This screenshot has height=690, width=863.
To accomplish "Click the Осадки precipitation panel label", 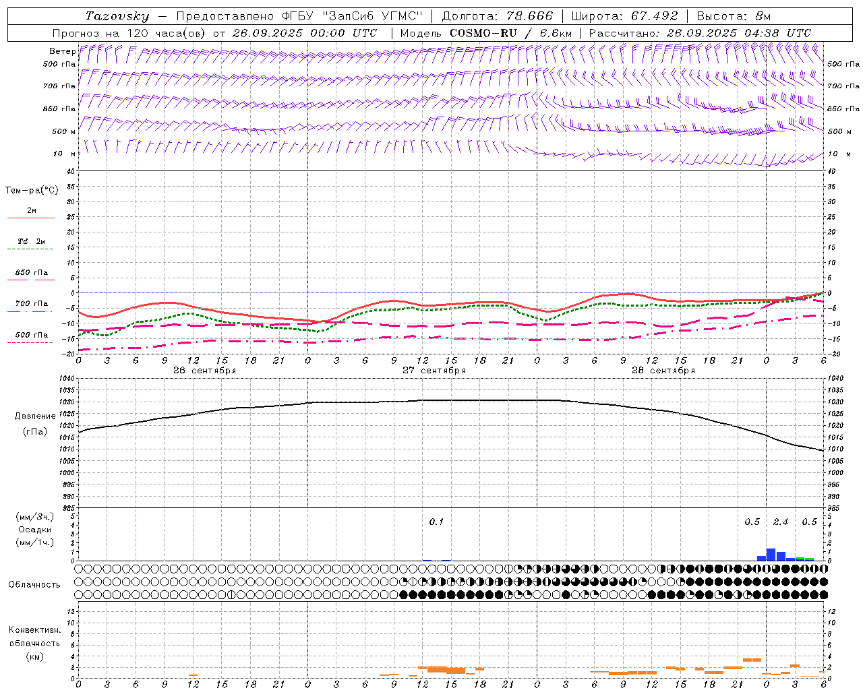I will pyautogui.click(x=34, y=530).
